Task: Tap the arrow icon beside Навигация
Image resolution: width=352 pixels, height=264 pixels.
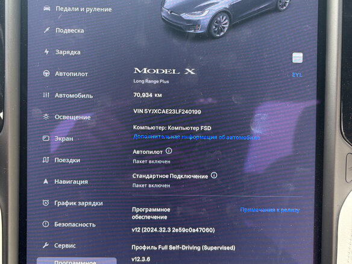Action: (46, 181)
